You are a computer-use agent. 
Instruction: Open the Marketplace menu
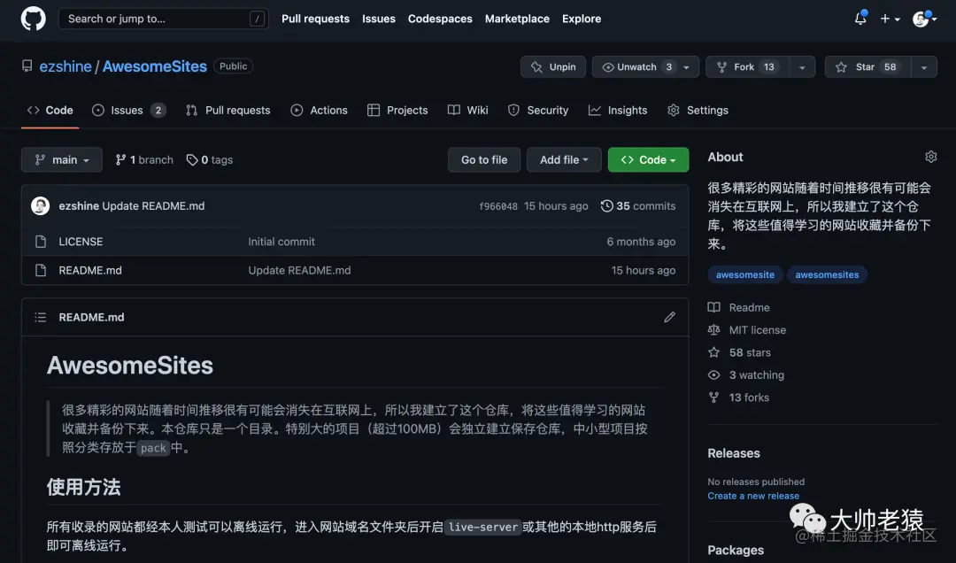517,19
